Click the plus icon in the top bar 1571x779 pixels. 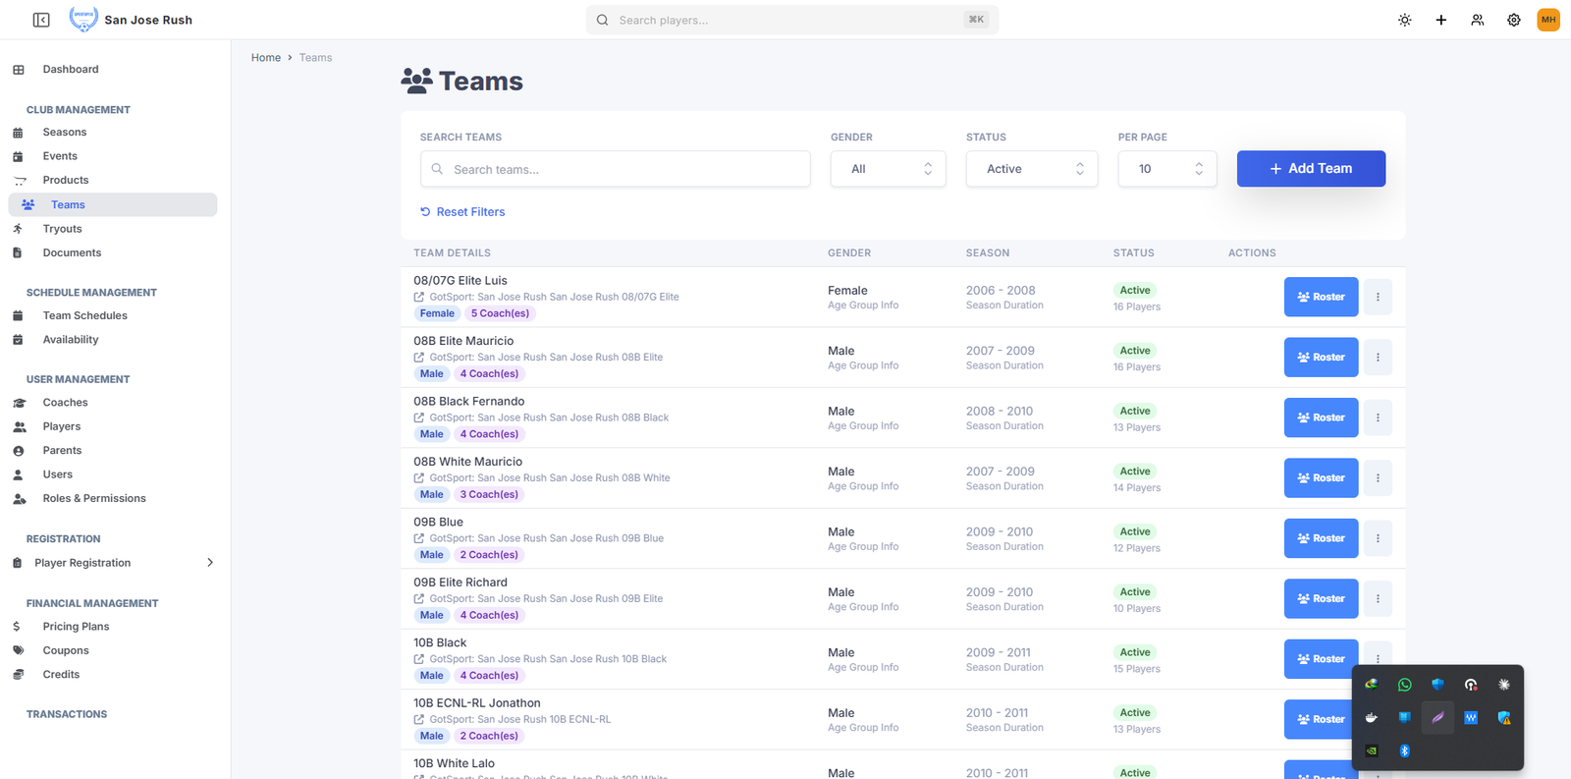click(x=1440, y=20)
